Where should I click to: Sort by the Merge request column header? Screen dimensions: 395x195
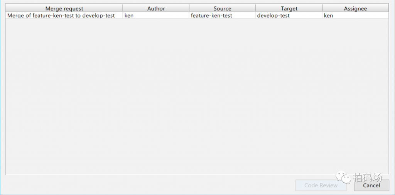click(x=64, y=8)
